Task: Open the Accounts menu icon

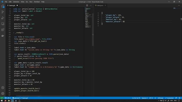Action: point(3,88)
